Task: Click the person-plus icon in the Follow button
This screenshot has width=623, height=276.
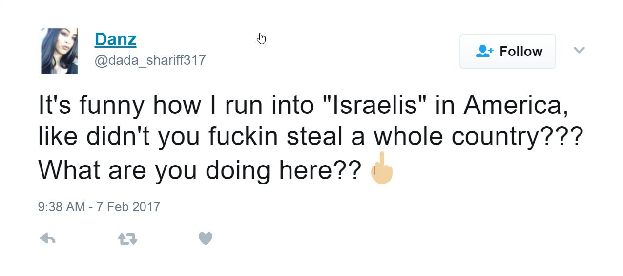Action: 484,51
